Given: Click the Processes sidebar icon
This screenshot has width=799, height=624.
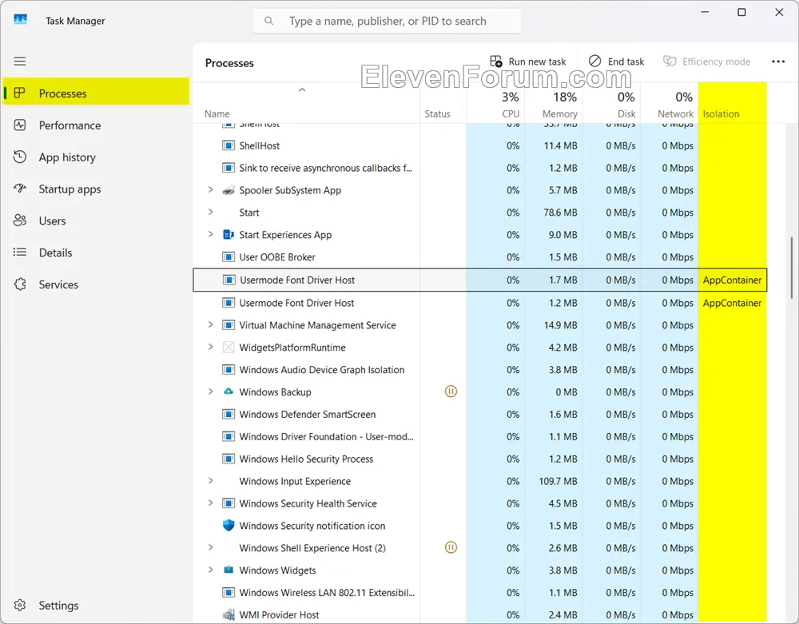Looking at the screenshot, I should (19, 93).
